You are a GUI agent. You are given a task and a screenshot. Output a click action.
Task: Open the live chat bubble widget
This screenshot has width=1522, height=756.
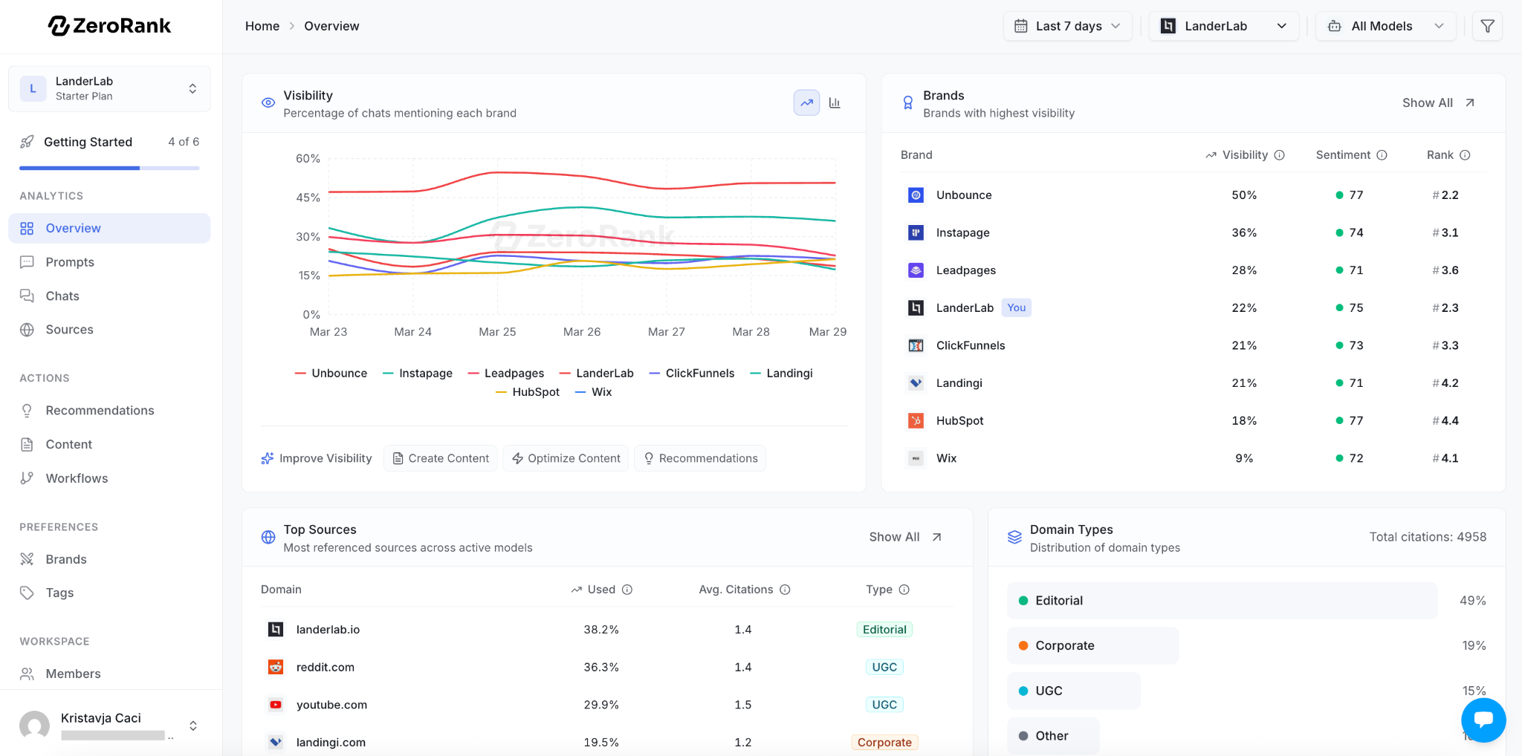(1483, 720)
